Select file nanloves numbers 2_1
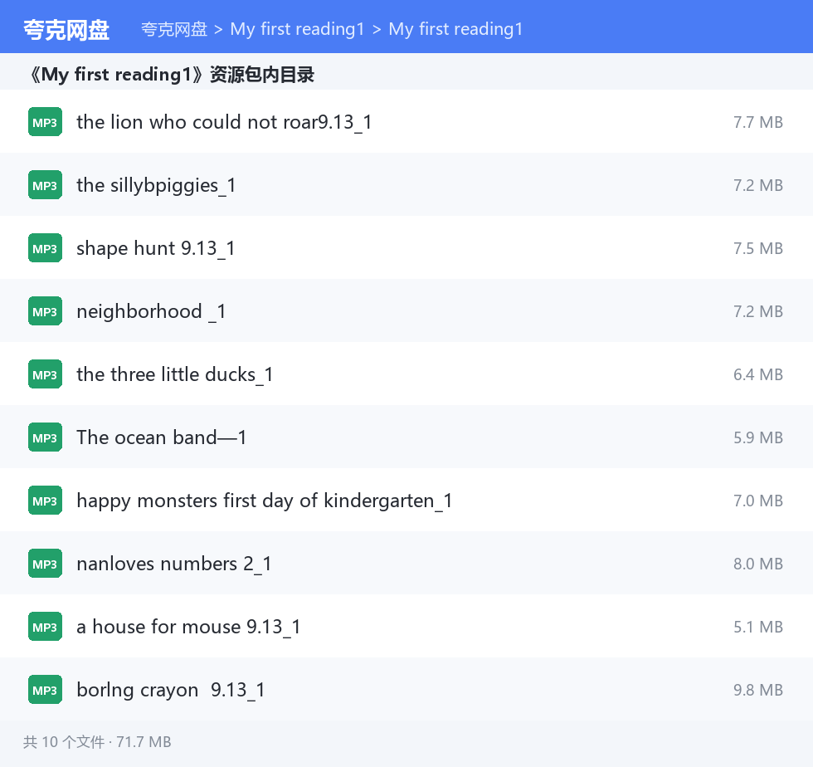Screen dimensions: 813x767 coord(173,564)
